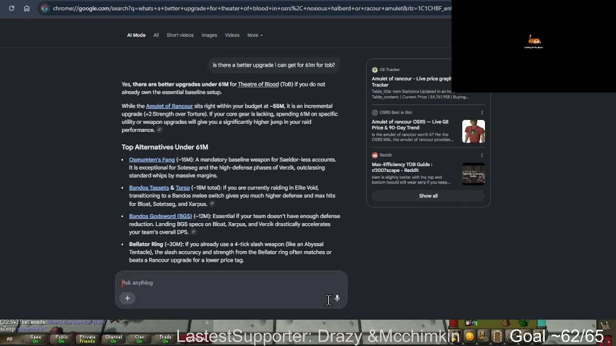This screenshot has width=616, height=346.
Task: Open the Images tab
Action: coord(209,35)
